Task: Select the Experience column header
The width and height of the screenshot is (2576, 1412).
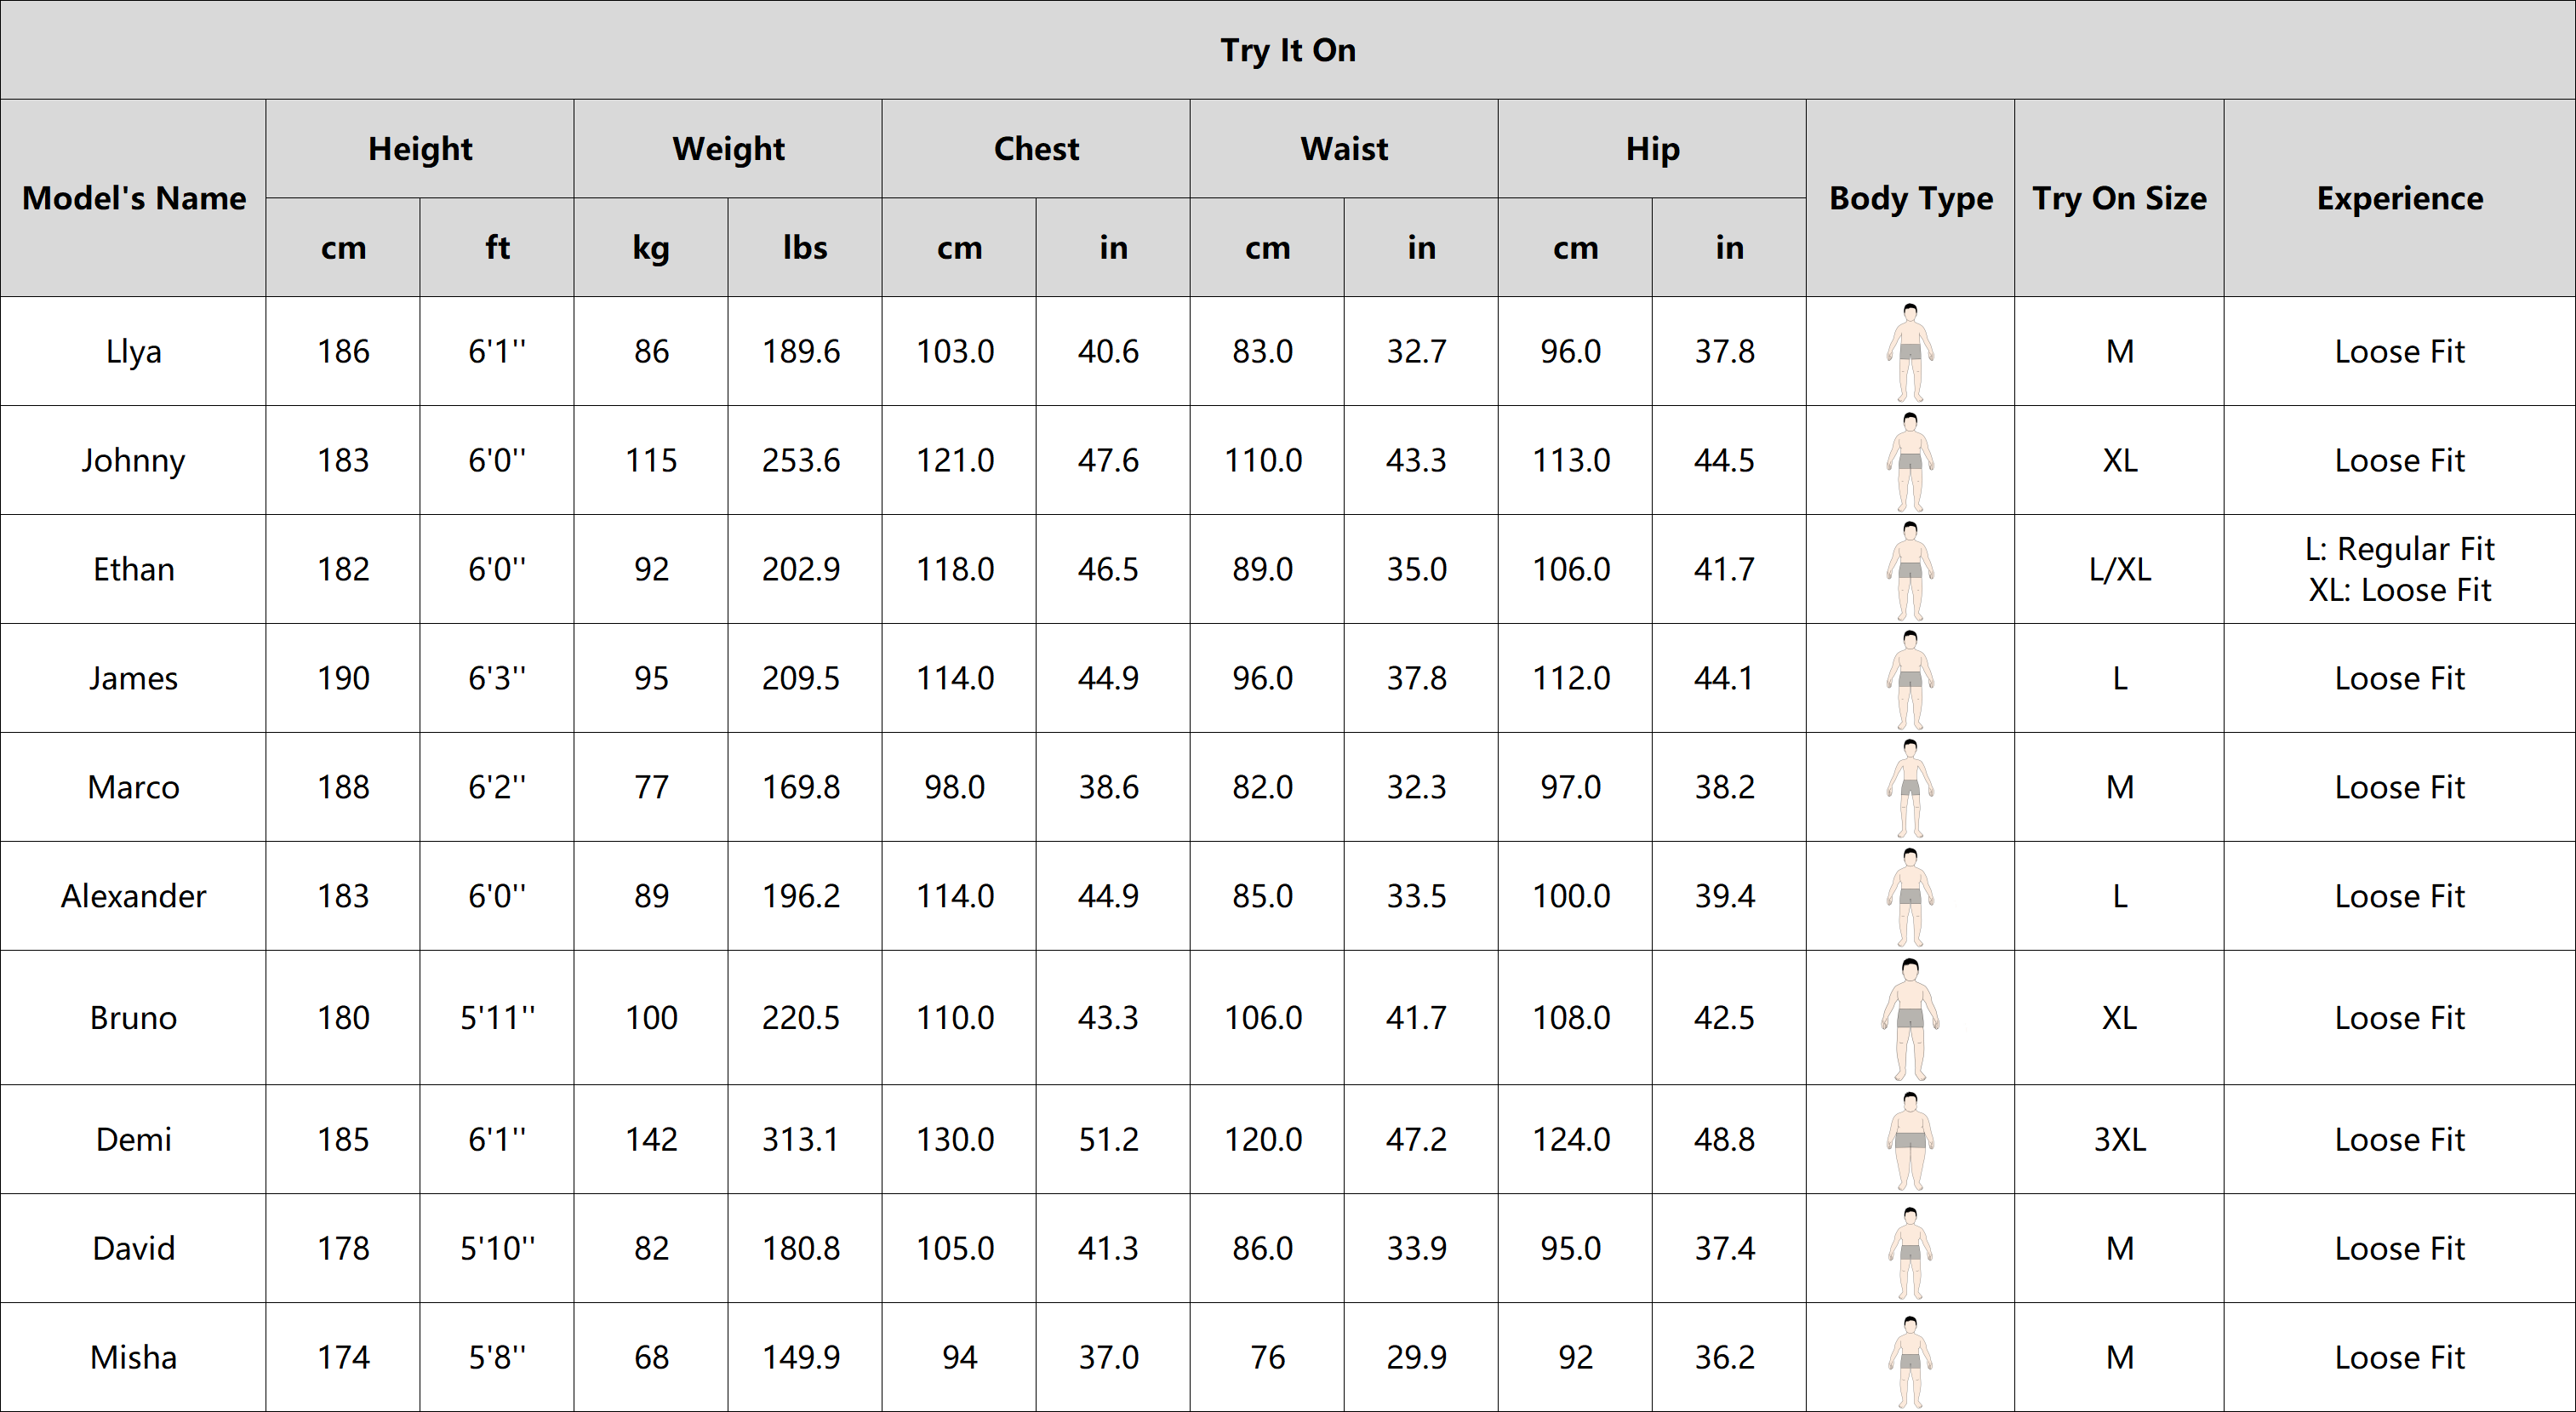Action: coord(2400,198)
